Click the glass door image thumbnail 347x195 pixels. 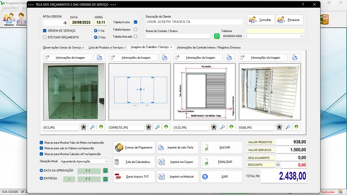(x=74, y=93)
